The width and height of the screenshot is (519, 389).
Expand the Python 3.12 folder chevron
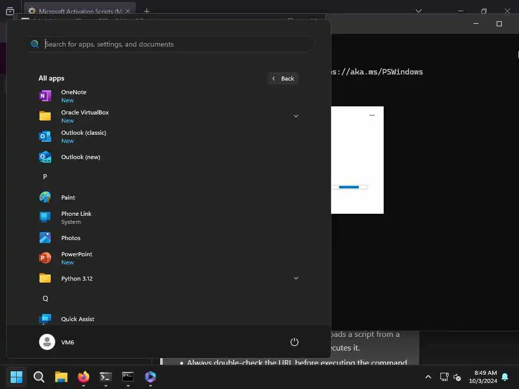(296, 278)
